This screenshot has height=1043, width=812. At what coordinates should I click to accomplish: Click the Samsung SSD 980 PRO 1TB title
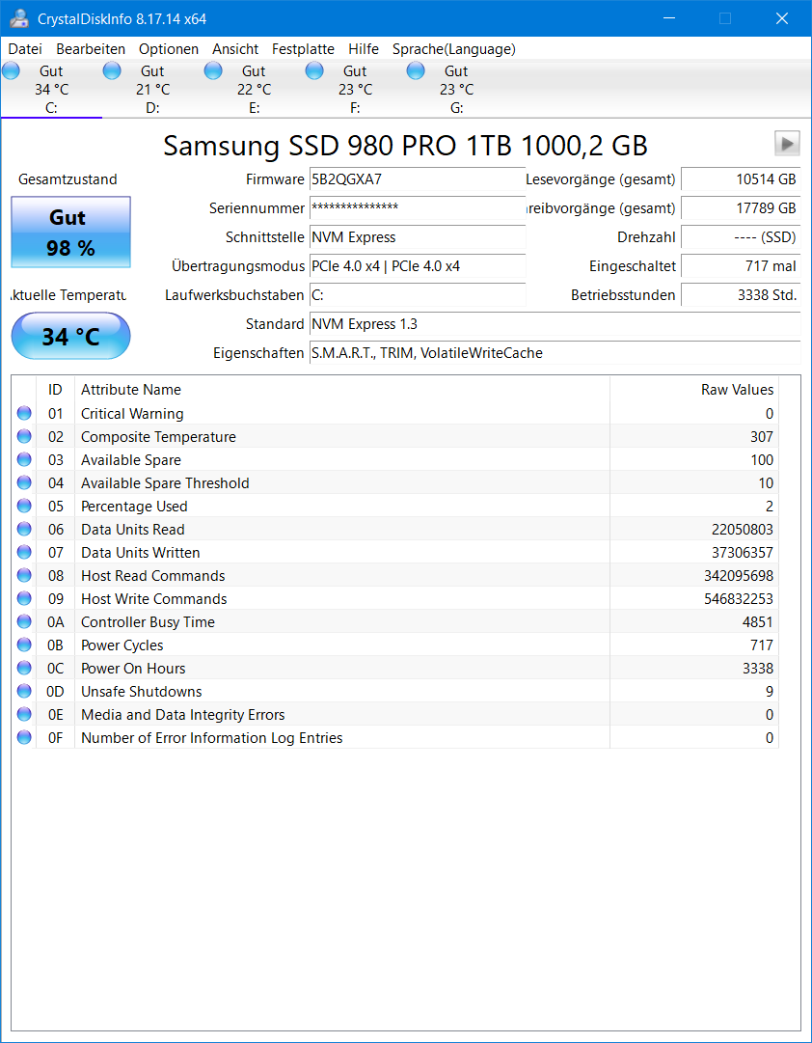pyautogui.click(x=406, y=146)
